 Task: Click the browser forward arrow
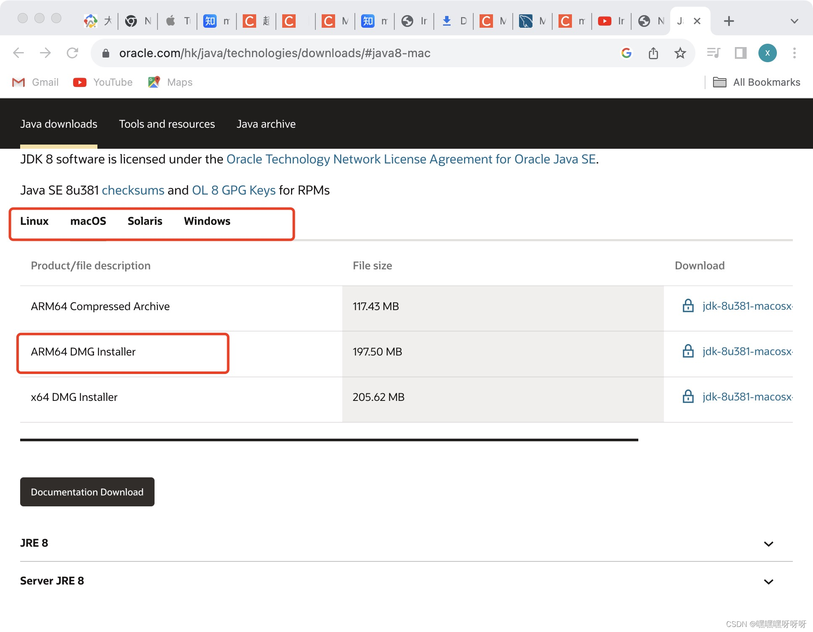pyautogui.click(x=45, y=53)
